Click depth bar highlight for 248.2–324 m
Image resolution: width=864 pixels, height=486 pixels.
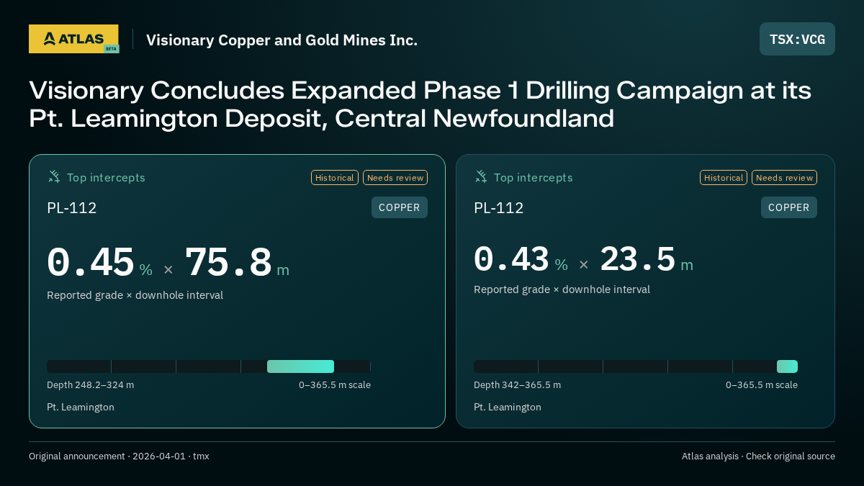[300, 366]
